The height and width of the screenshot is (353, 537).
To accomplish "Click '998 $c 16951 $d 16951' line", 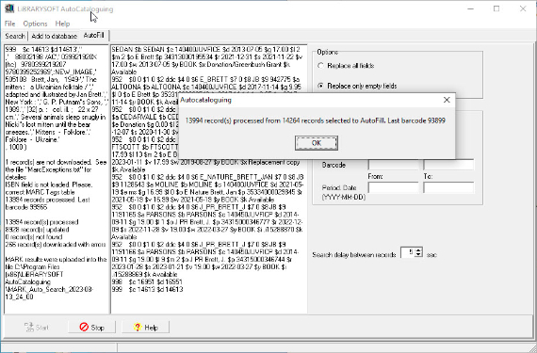I will (x=147, y=281).
